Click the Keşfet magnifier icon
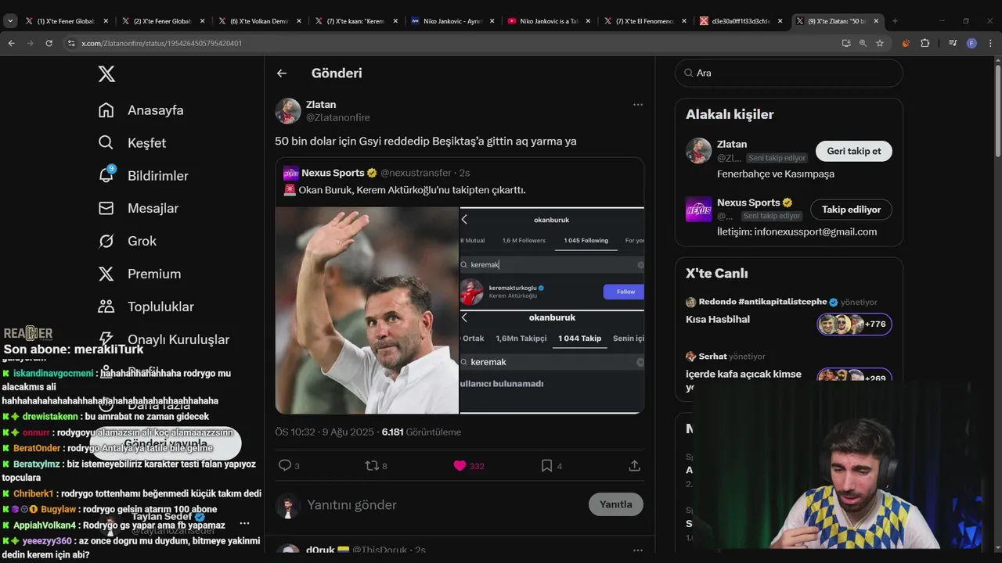The image size is (1002, 563). coord(106,143)
